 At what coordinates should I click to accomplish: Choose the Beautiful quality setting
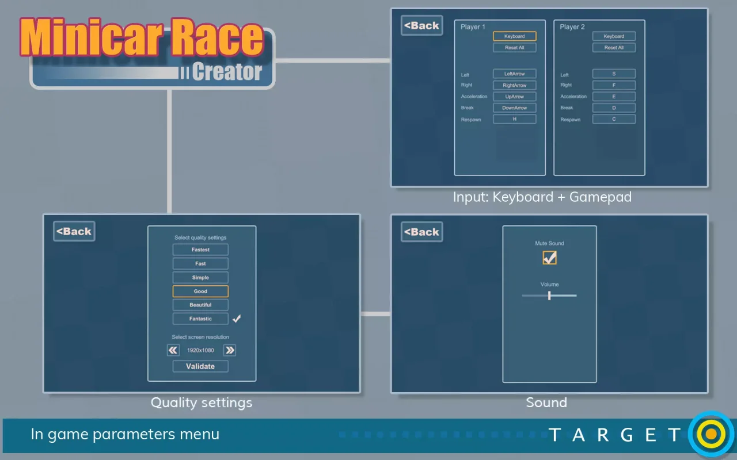(200, 305)
